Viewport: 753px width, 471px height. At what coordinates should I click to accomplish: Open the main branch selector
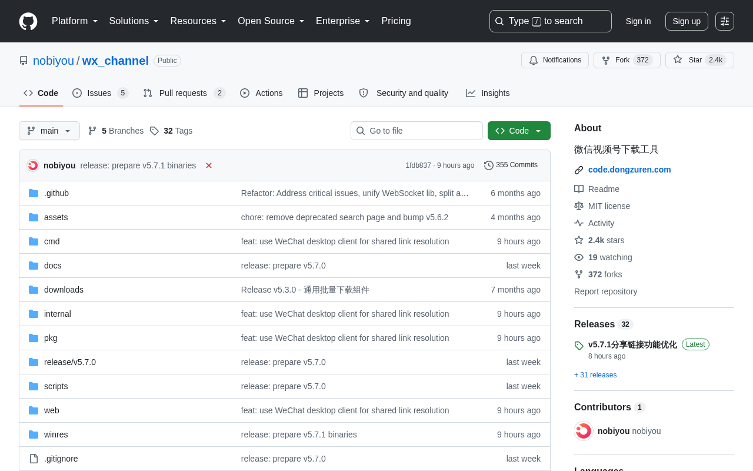click(x=49, y=131)
